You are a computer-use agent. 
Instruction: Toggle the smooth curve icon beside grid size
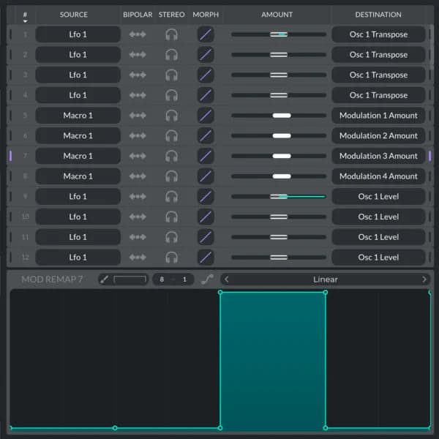click(x=207, y=279)
